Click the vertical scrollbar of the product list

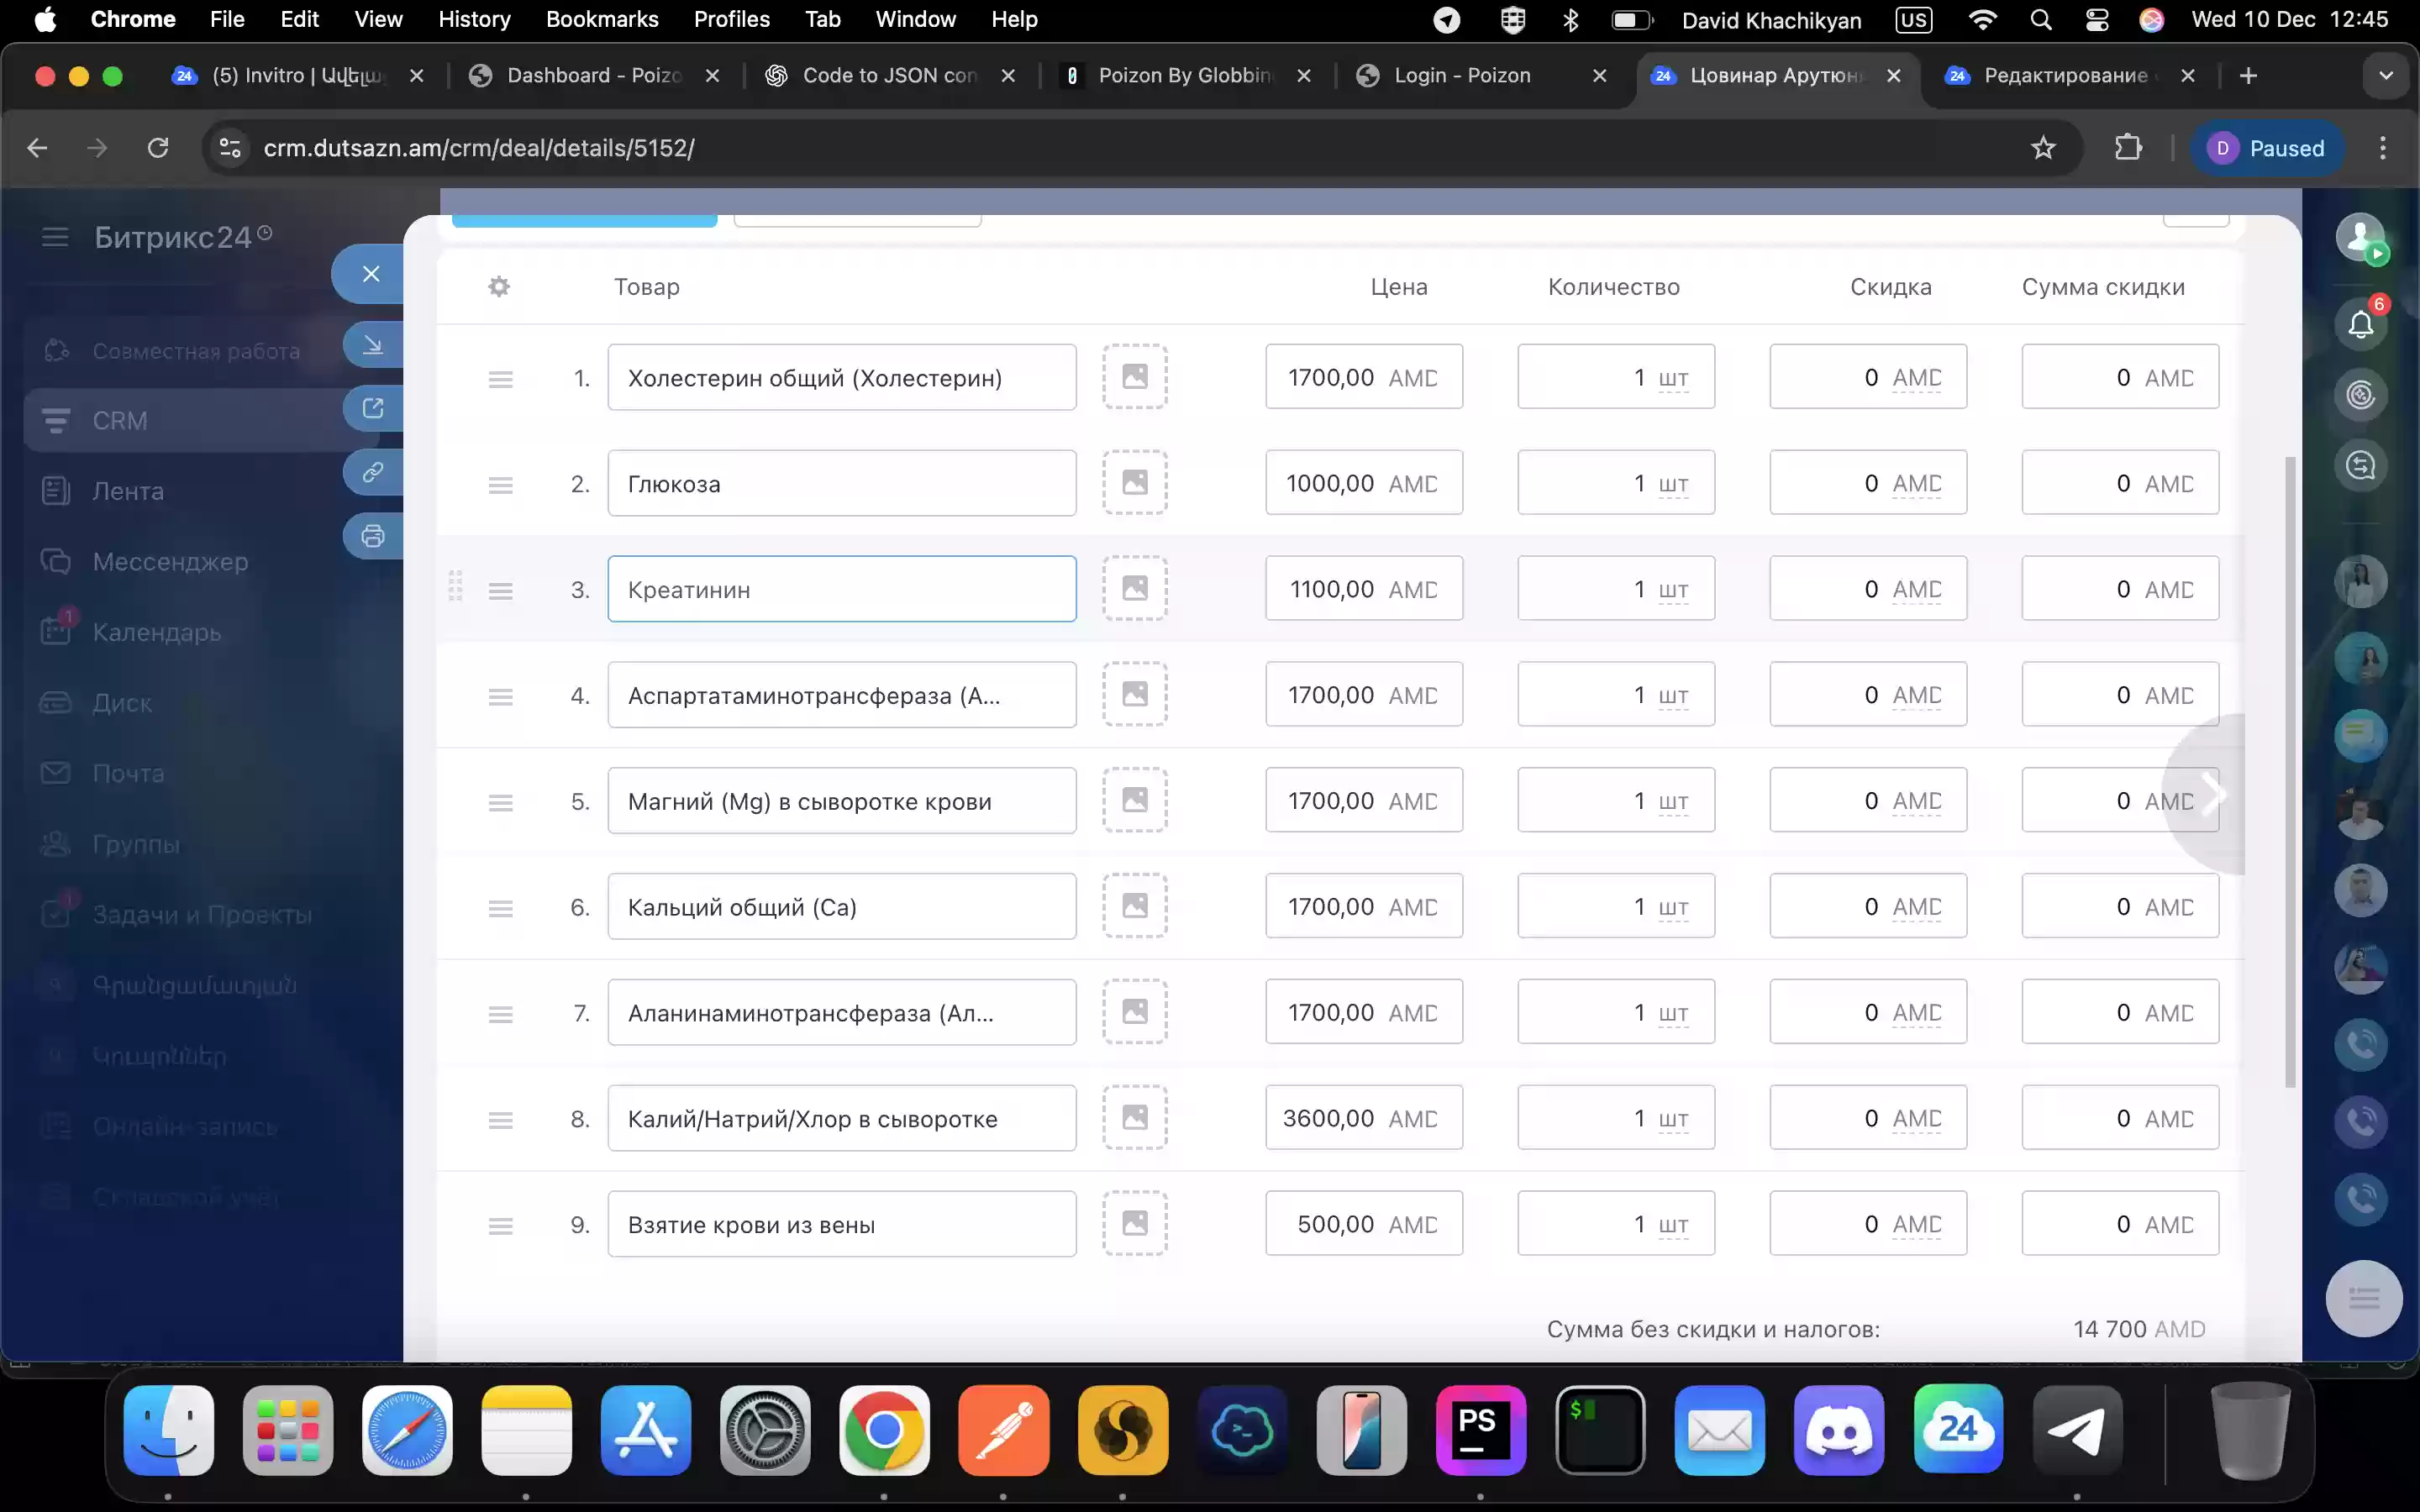click(x=2290, y=772)
